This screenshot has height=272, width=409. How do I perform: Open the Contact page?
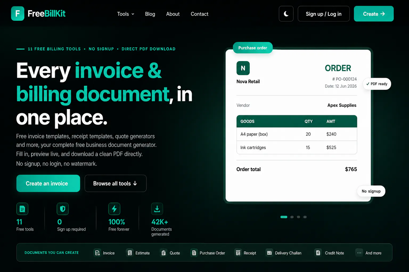pyautogui.click(x=199, y=14)
